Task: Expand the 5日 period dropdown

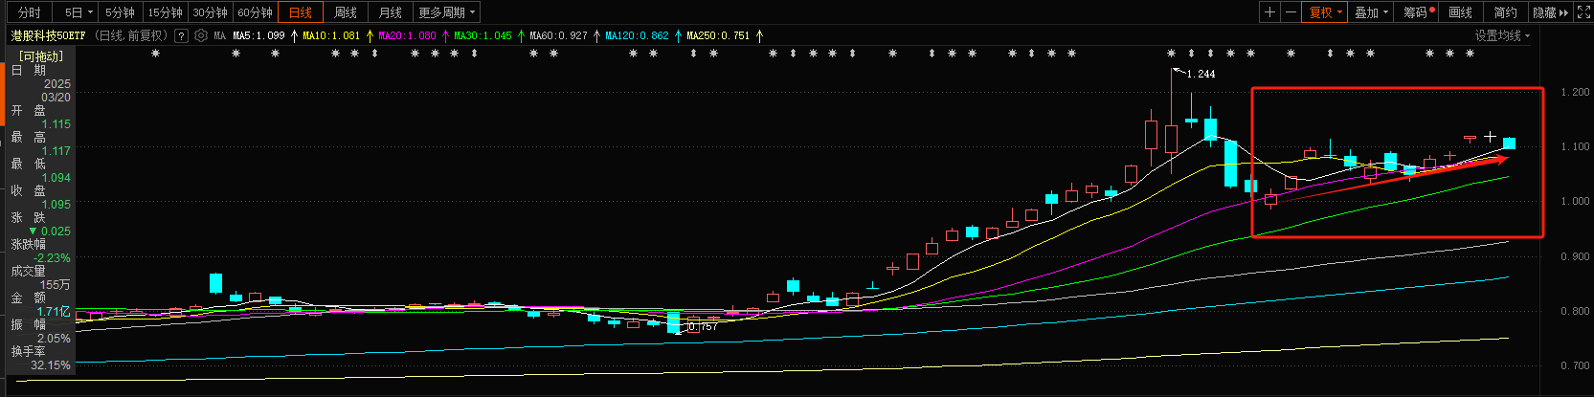Action: click(x=78, y=12)
